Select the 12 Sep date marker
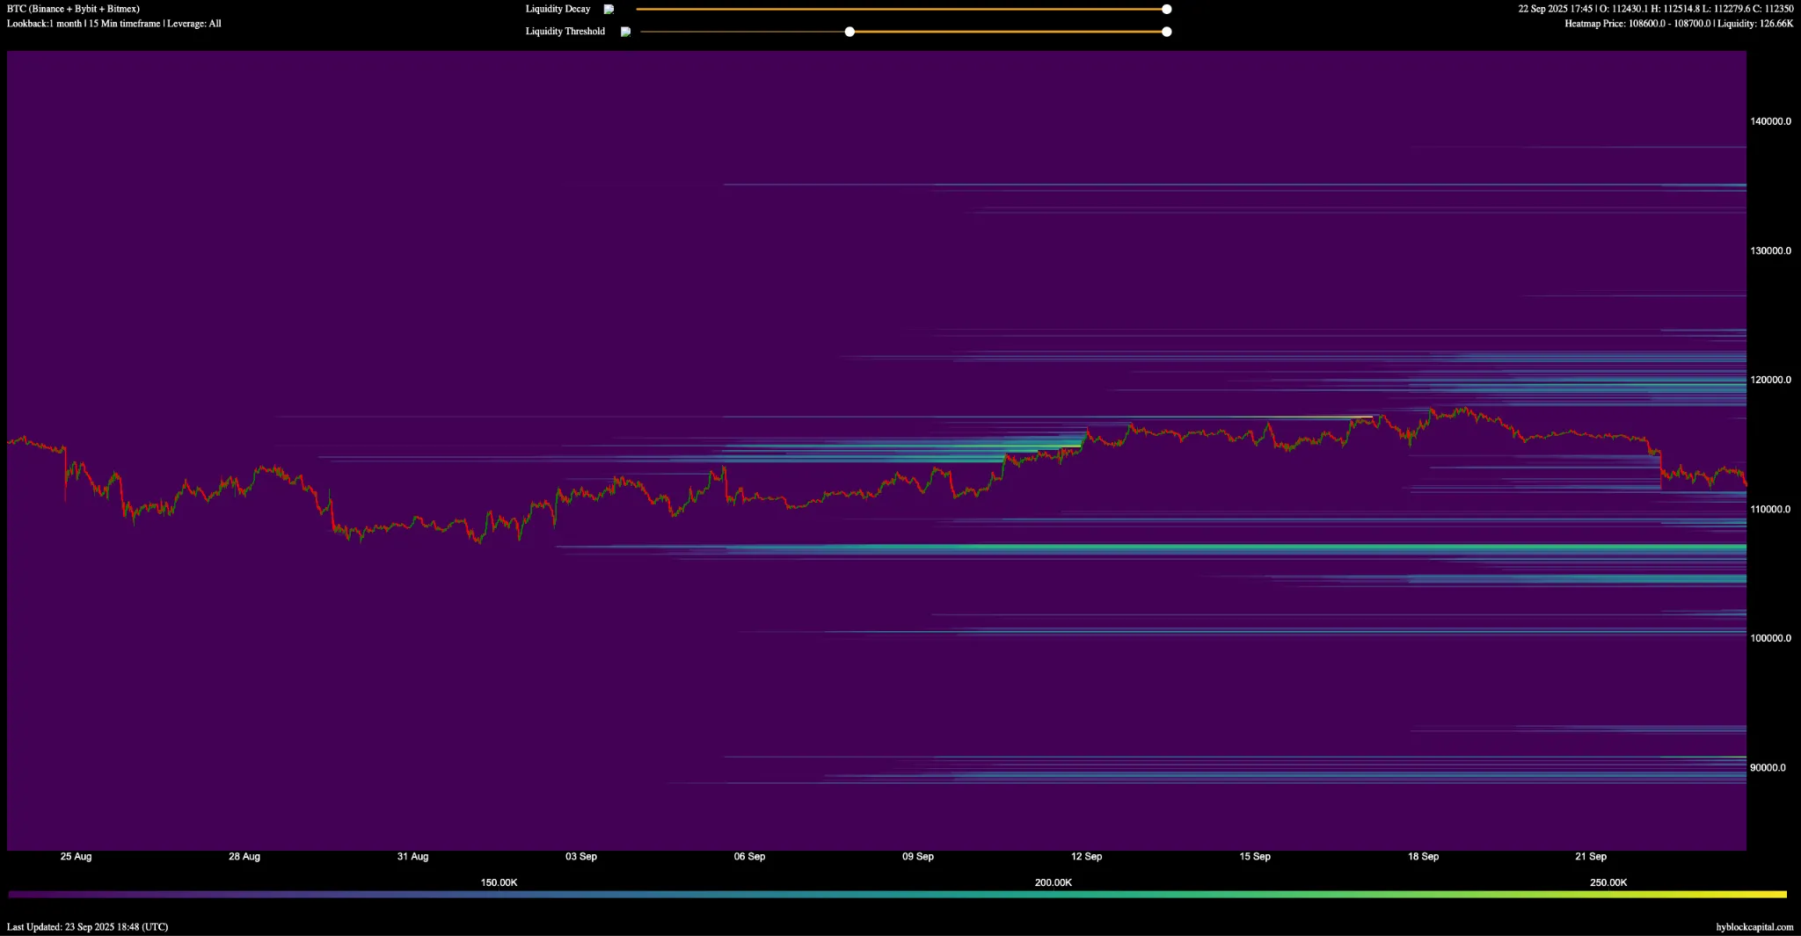The width and height of the screenshot is (1801, 936). pyautogui.click(x=1086, y=856)
